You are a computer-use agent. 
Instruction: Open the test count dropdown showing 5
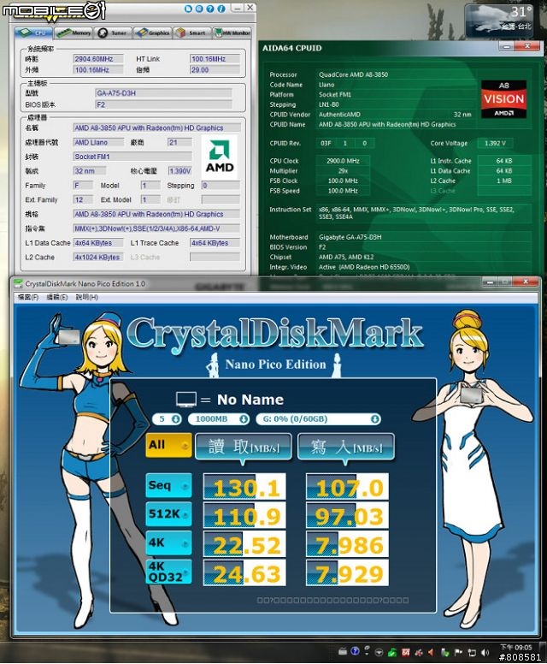tap(168, 419)
